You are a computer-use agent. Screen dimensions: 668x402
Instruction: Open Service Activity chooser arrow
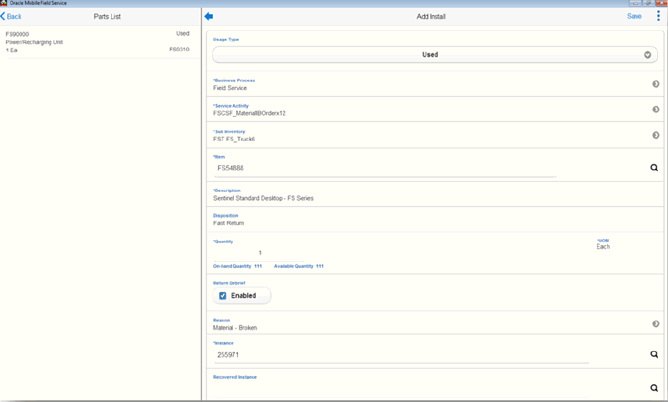click(655, 109)
